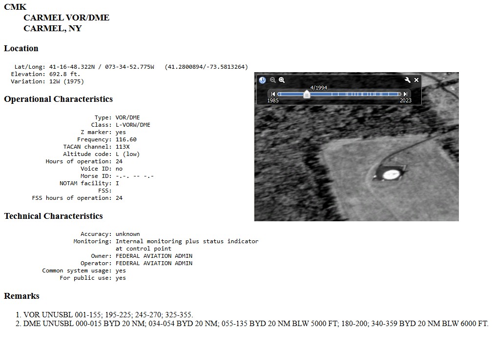
Task: Click the NOTAM facility value I
Action: coord(117,183)
